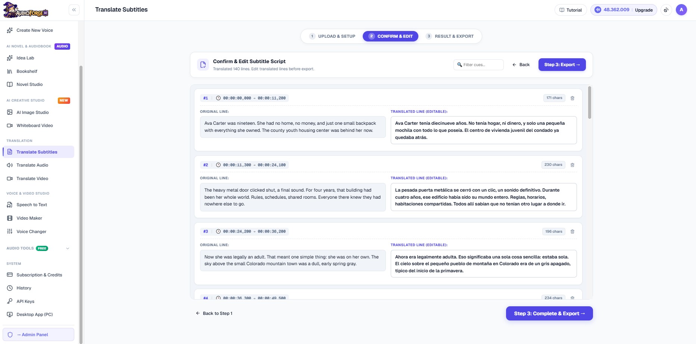The image size is (696, 344).
Task: Delete subtitle cue #2 with trash icon
Action: pos(572,165)
